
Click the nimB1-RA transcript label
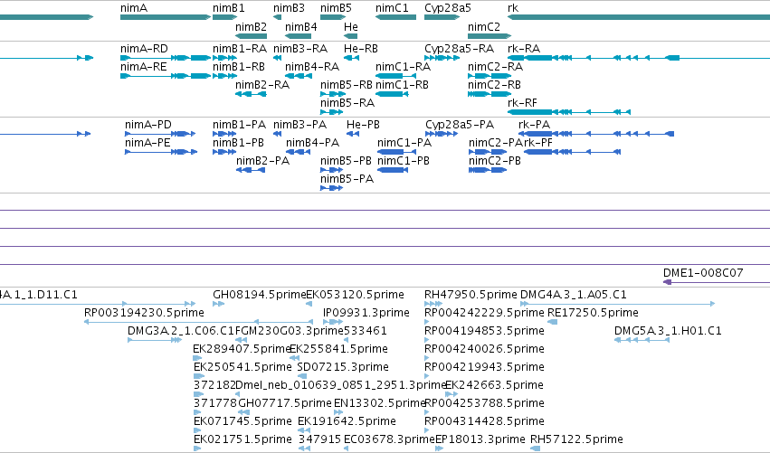coord(240,49)
